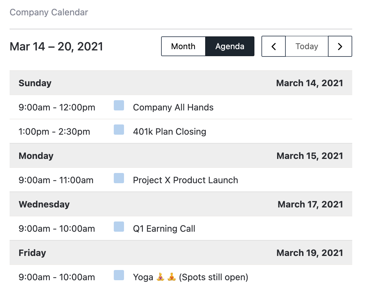Open the Project X Product Launch event
The width and height of the screenshot is (365, 300).
tap(185, 180)
